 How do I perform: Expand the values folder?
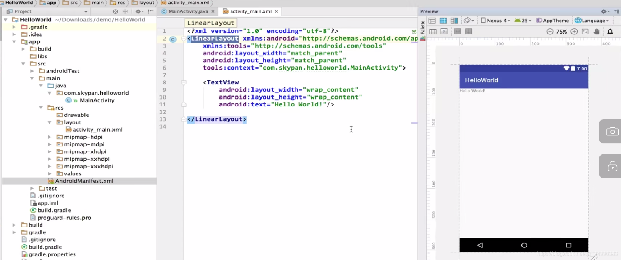click(x=49, y=173)
